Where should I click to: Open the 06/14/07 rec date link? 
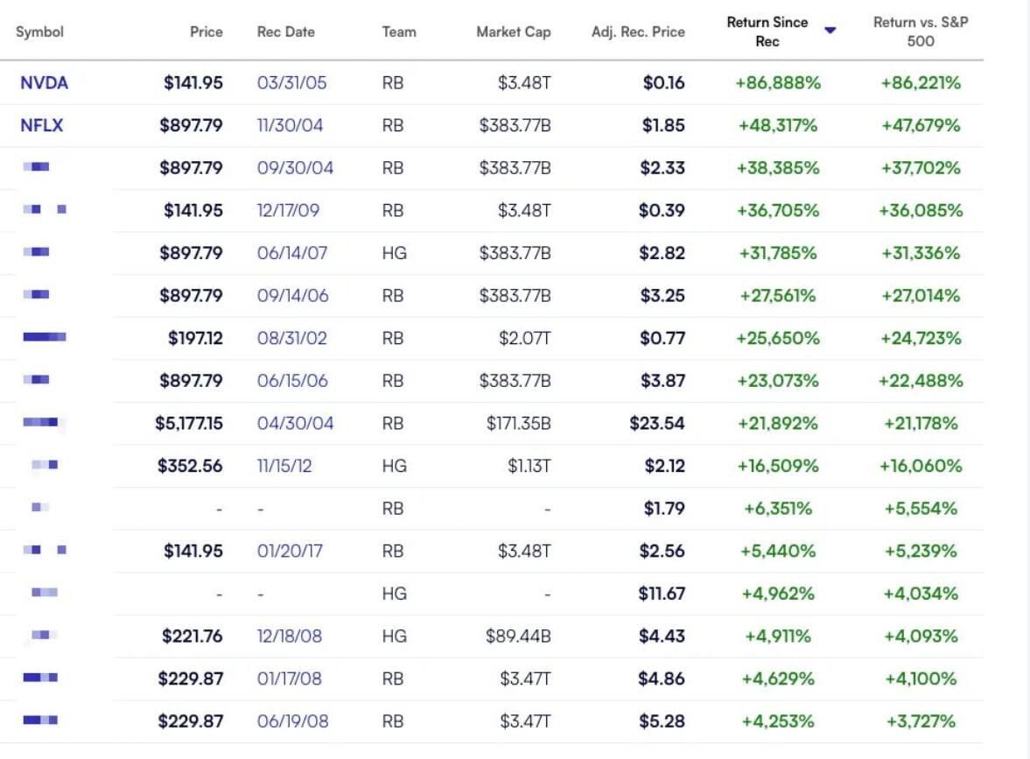[292, 253]
